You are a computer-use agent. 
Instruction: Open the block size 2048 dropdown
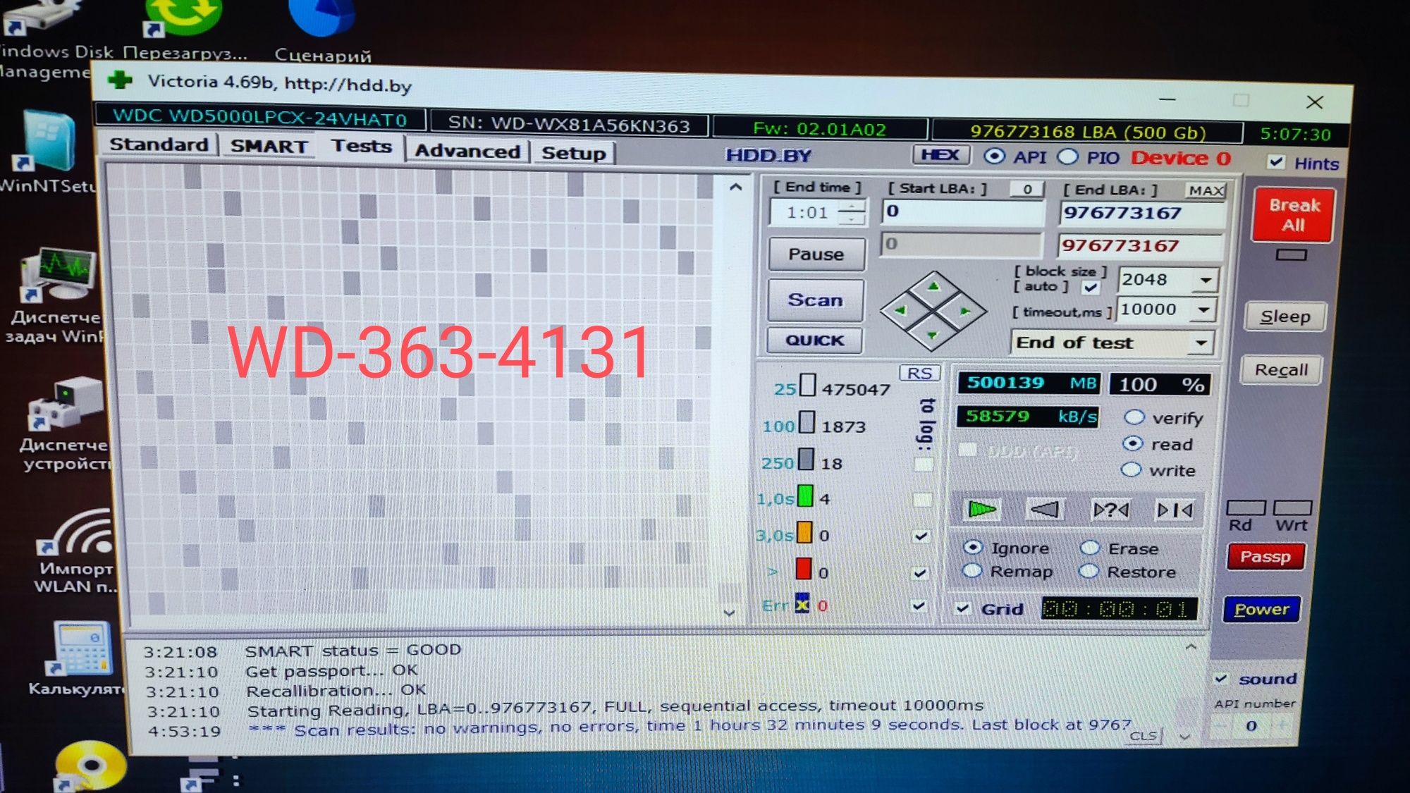click(x=1206, y=280)
